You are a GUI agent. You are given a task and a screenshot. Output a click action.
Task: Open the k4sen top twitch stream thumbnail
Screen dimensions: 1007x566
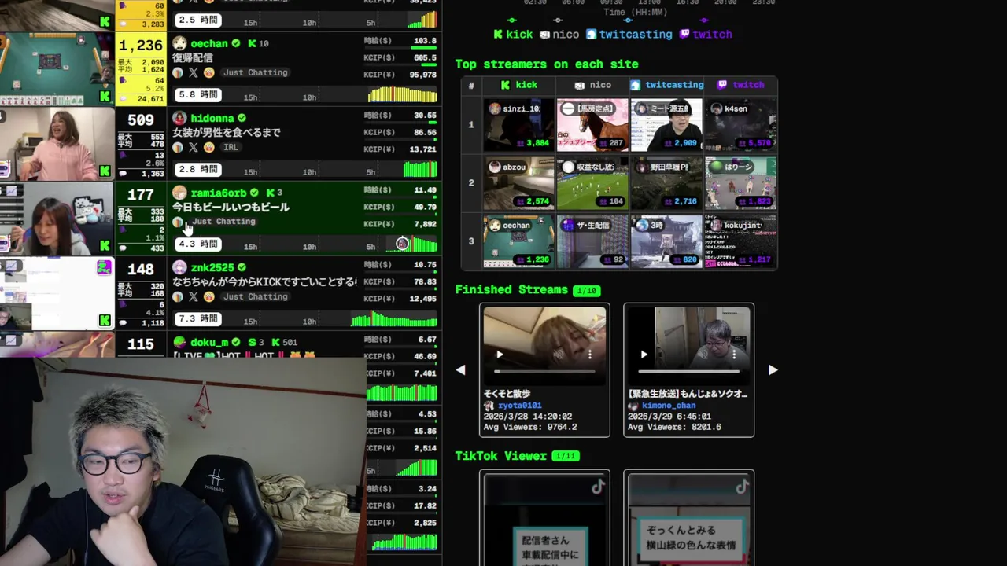[x=740, y=125]
